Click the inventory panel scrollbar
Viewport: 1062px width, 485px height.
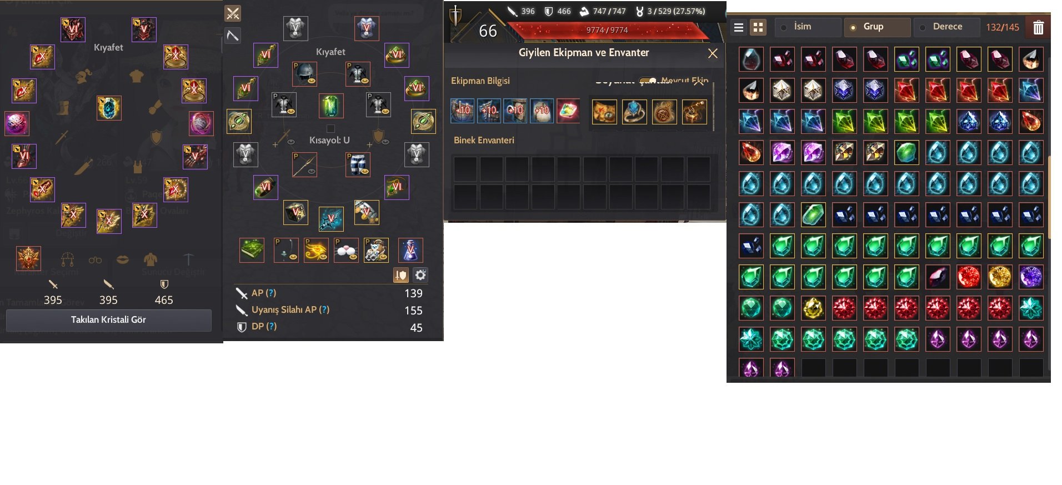point(1049,197)
